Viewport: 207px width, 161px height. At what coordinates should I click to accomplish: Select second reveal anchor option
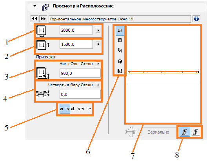73,109
